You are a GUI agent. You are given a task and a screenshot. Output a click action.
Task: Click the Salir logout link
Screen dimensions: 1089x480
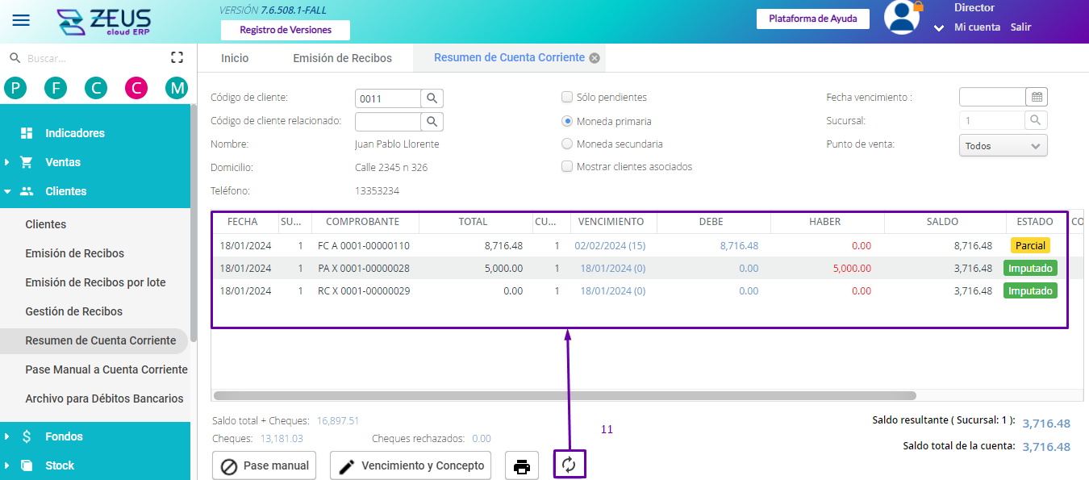point(1020,27)
